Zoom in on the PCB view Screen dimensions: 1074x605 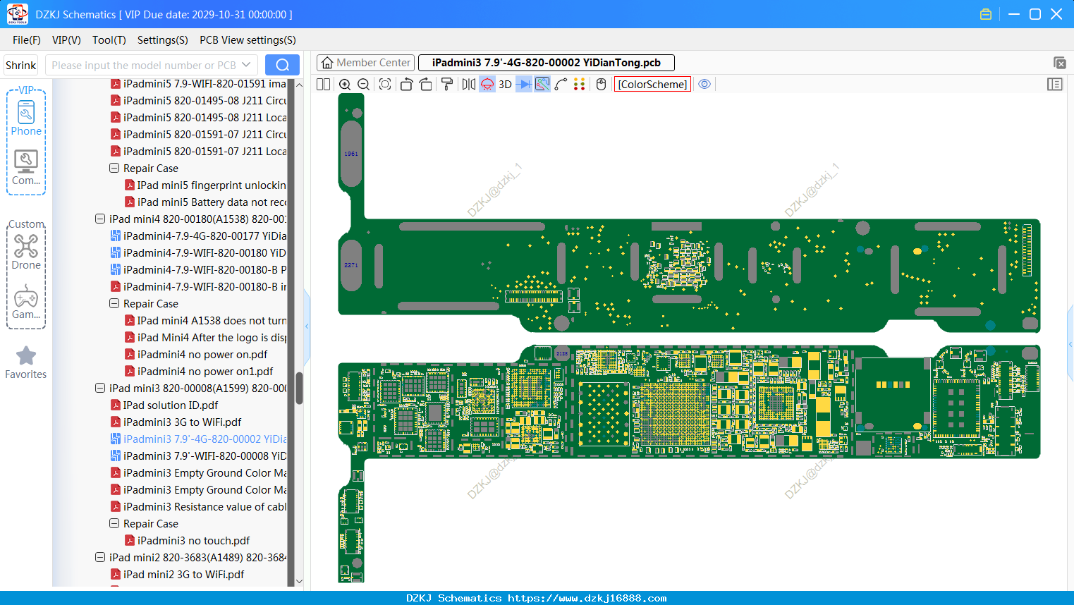345,84
